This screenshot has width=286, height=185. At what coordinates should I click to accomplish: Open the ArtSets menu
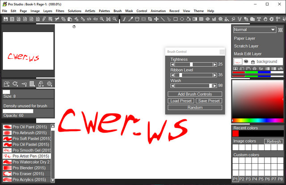[90, 10]
